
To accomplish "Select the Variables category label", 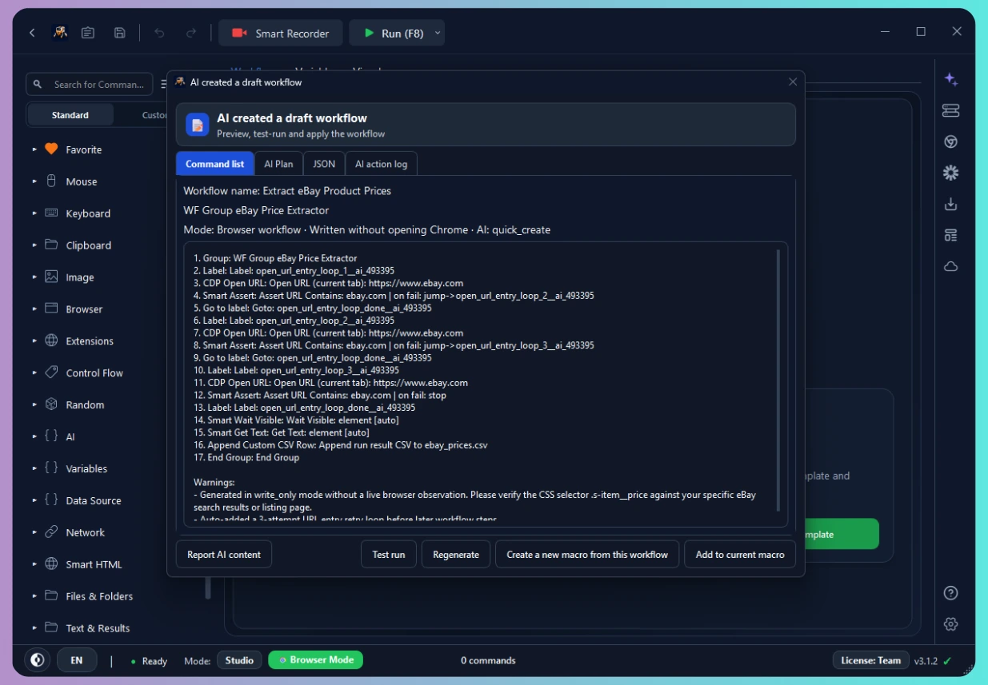I will (x=86, y=469).
